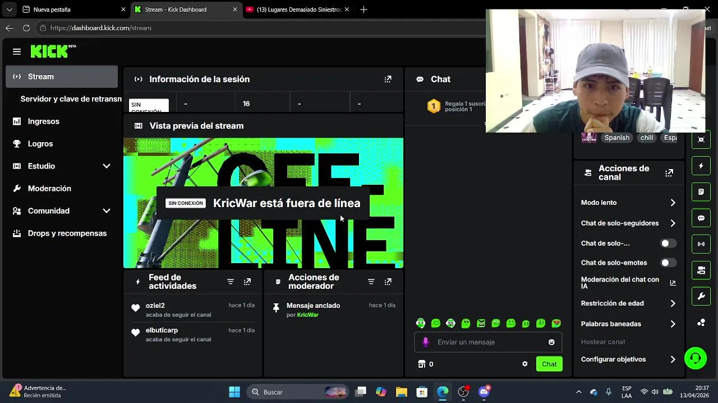This screenshot has width=718, height=403.
Task: Enable the Chat de solo-emotes toggle
Action: tap(668, 263)
